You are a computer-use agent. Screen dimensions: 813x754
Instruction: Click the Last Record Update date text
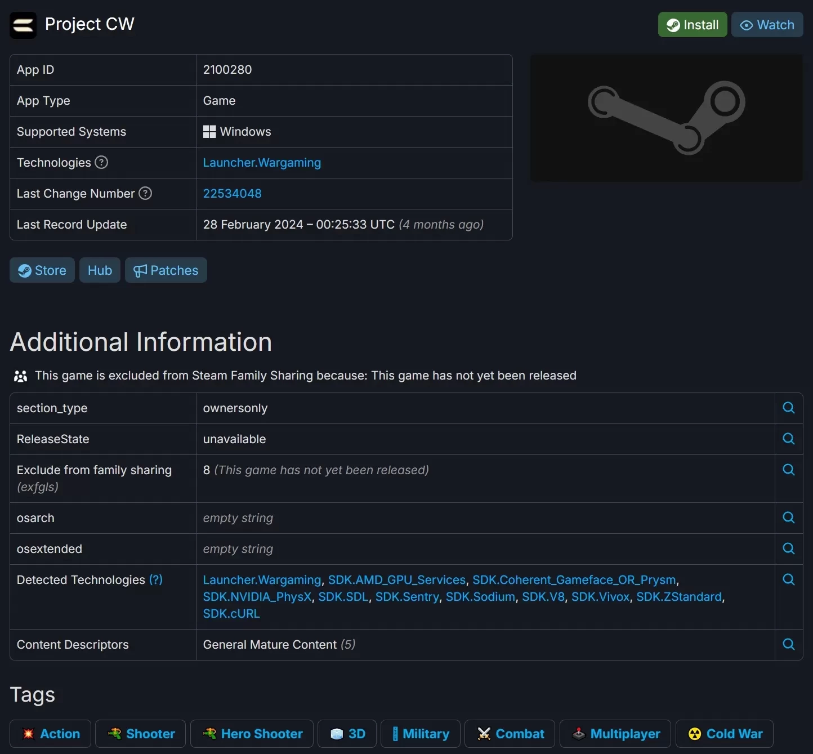click(298, 225)
